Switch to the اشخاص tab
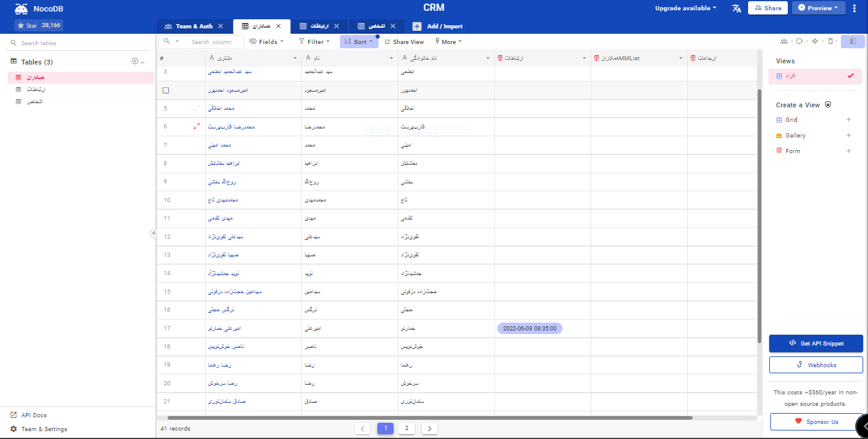Screen dimensions: 868x439 coord(377,27)
